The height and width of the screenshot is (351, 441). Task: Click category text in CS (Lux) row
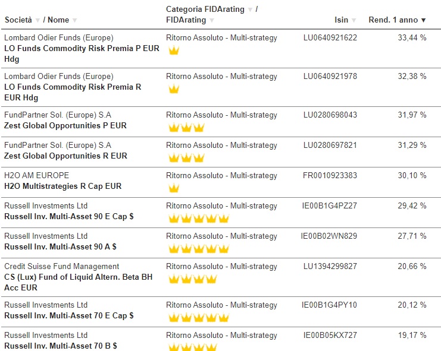[x=221, y=267]
